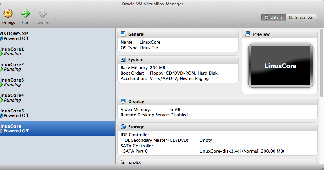Click the IDE Controller entry
Viewport: 324px width, 170px height.
(x=135, y=135)
